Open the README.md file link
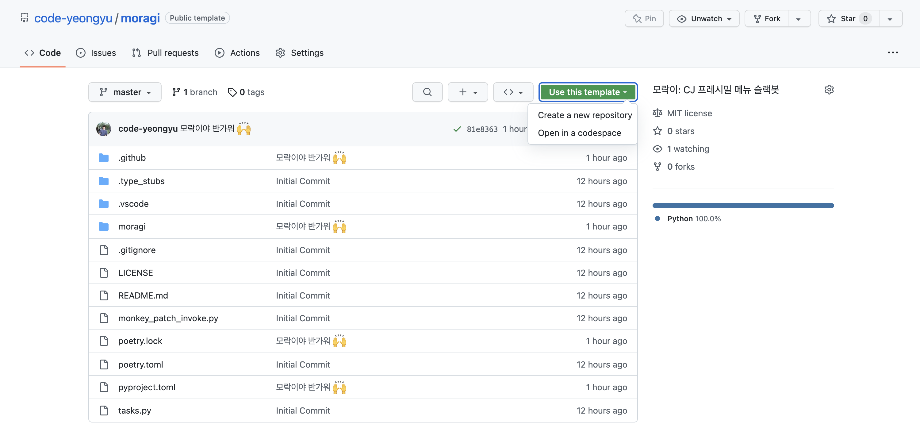 pos(143,295)
